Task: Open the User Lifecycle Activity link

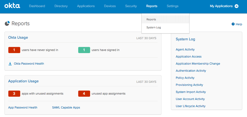Action: coord(191,106)
